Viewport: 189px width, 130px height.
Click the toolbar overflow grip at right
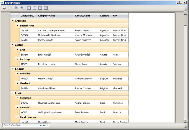(186, 8)
